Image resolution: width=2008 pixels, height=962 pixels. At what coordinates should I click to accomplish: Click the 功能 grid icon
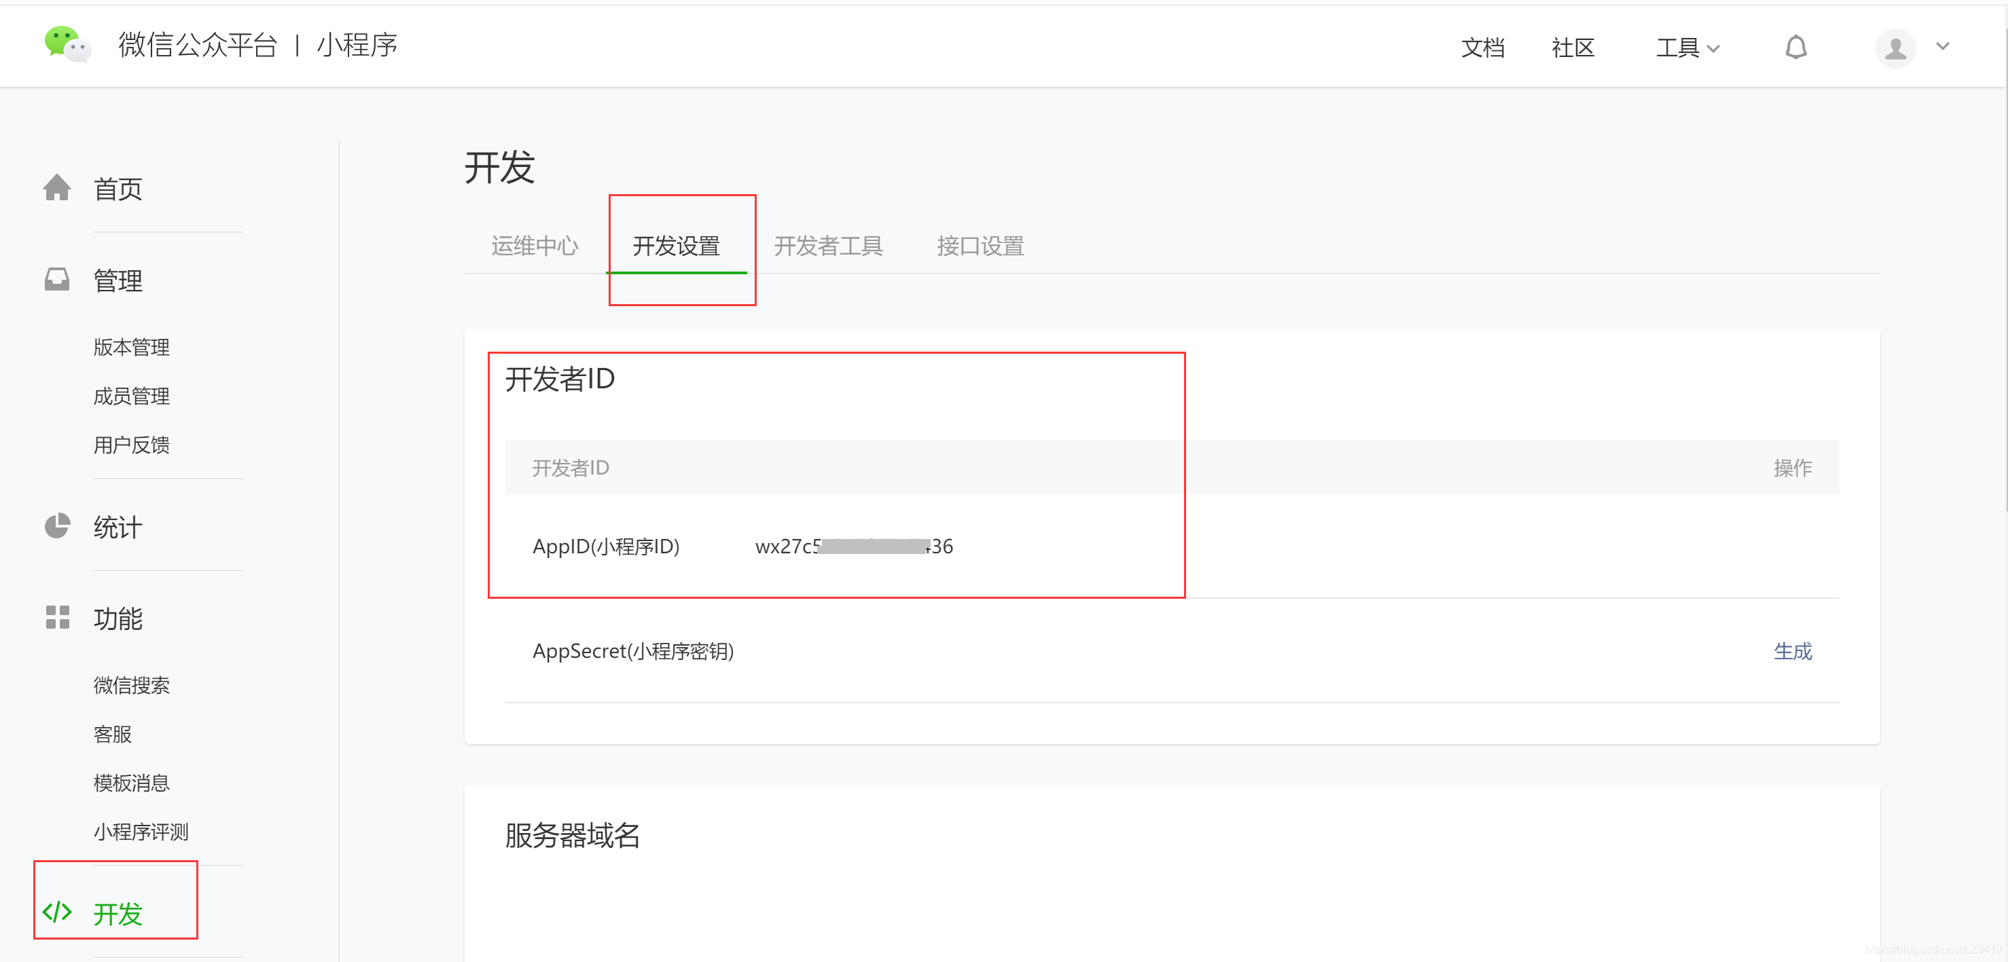[x=57, y=618]
